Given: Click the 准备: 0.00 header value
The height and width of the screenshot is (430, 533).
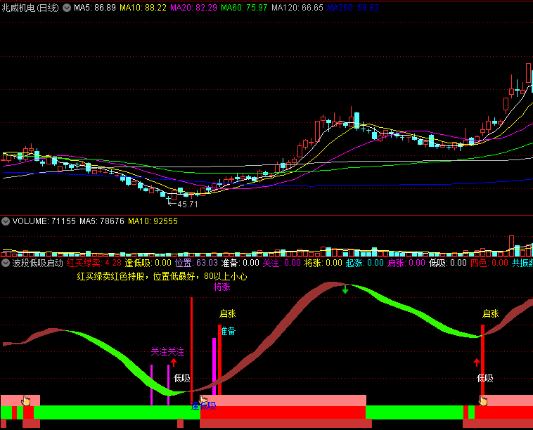Looking at the screenshot, I should click(240, 263).
